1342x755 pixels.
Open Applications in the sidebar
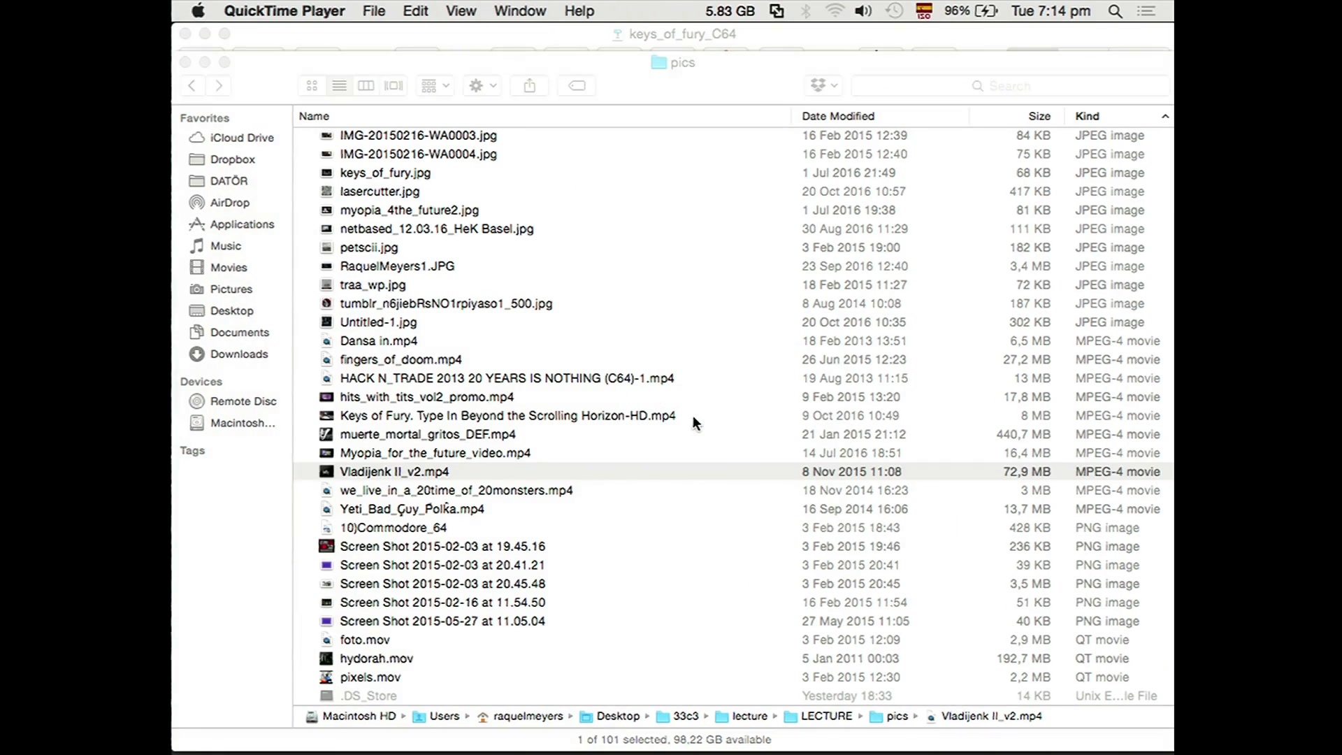coord(232,224)
